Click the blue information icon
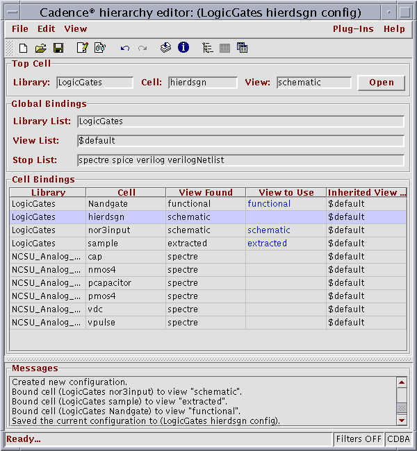 coord(183,48)
